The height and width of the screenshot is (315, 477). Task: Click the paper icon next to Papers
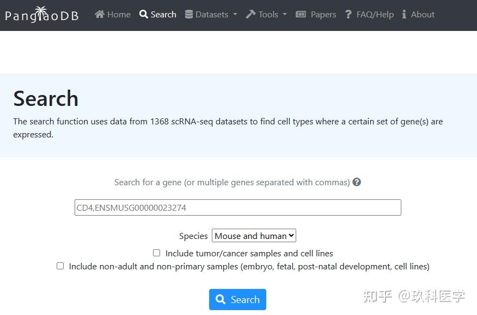pos(302,14)
